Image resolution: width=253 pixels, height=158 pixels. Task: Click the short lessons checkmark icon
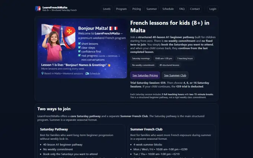tap(79, 43)
